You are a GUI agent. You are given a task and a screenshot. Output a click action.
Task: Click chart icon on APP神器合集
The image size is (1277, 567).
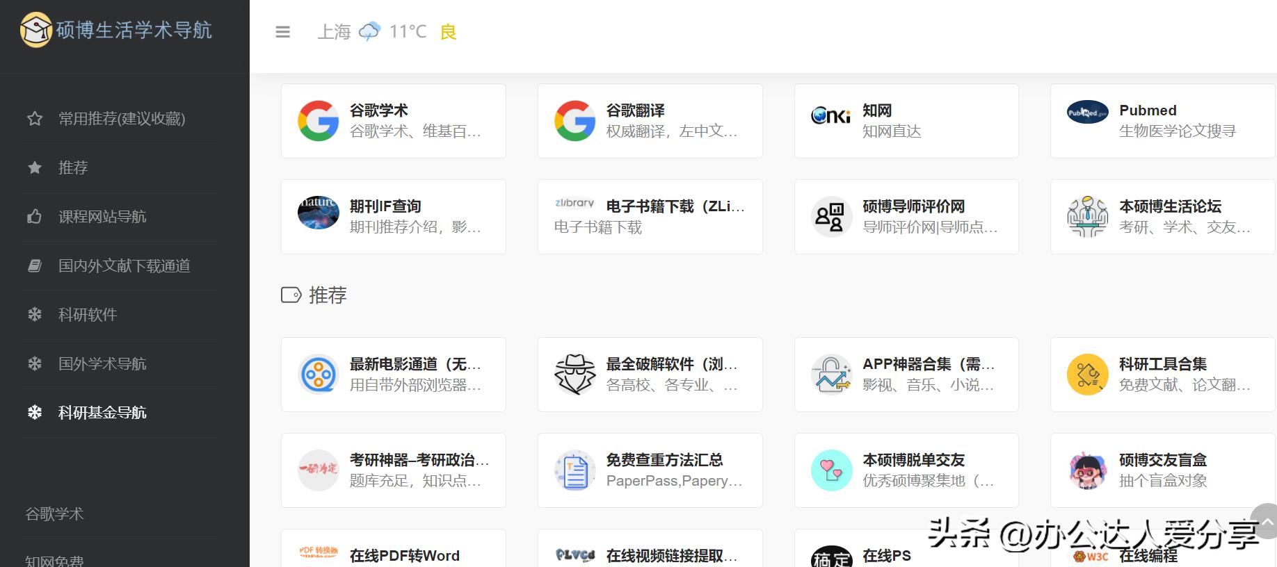(x=831, y=375)
